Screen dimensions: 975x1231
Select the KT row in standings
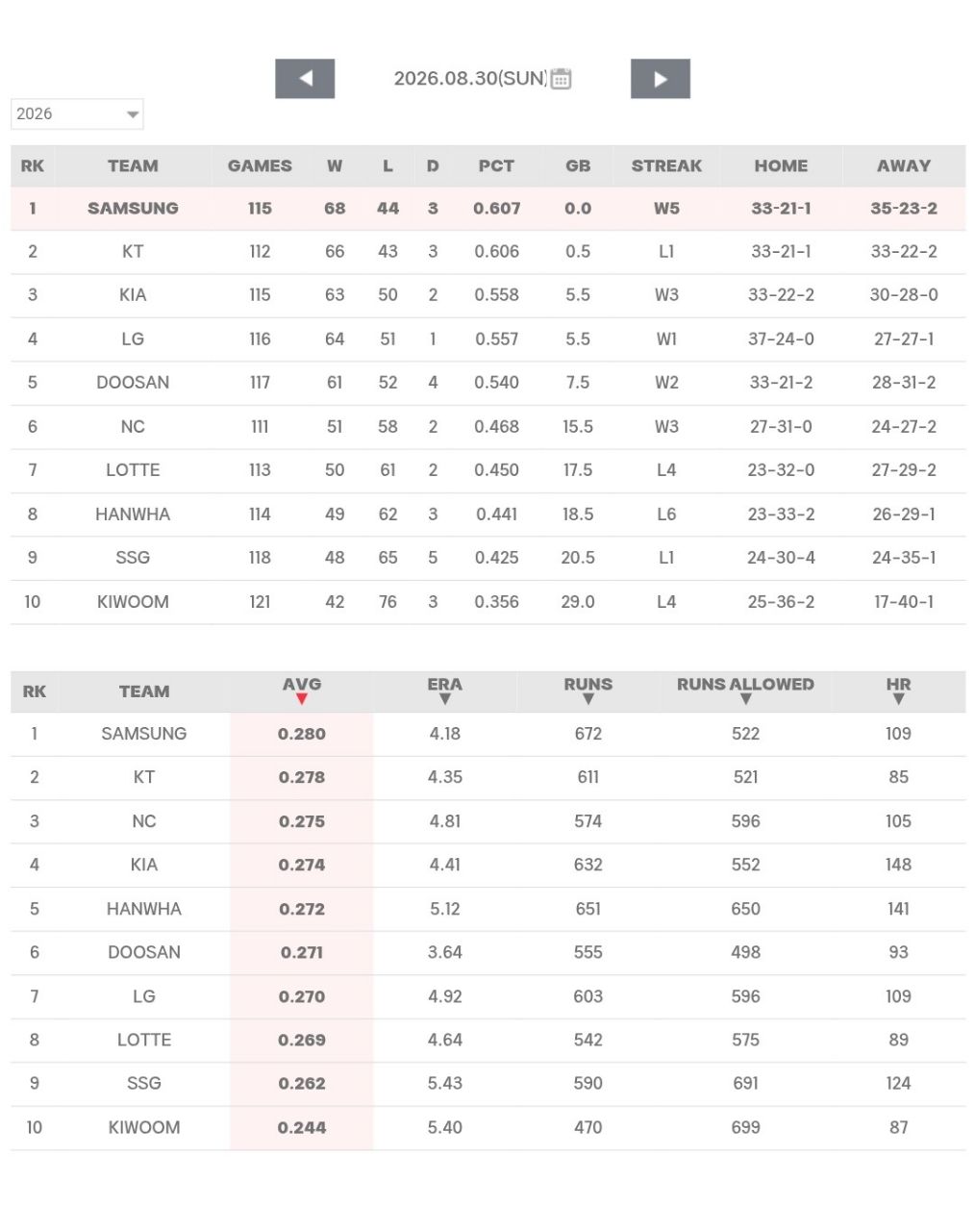(x=487, y=252)
